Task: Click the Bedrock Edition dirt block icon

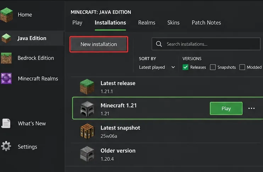Action: 6,58
